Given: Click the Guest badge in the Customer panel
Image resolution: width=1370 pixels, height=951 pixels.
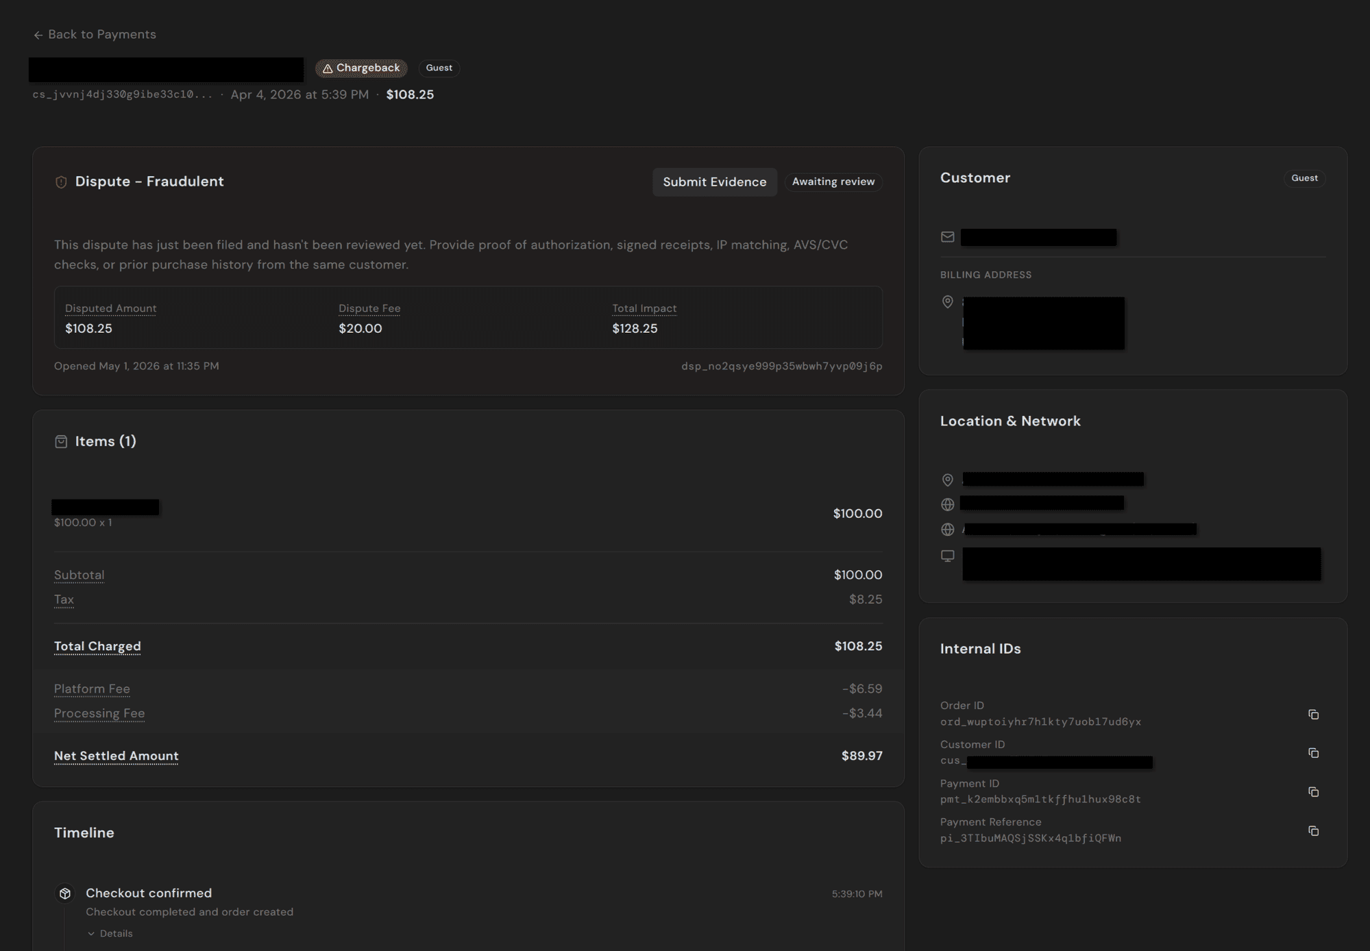Looking at the screenshot, I should (1304, 178).
